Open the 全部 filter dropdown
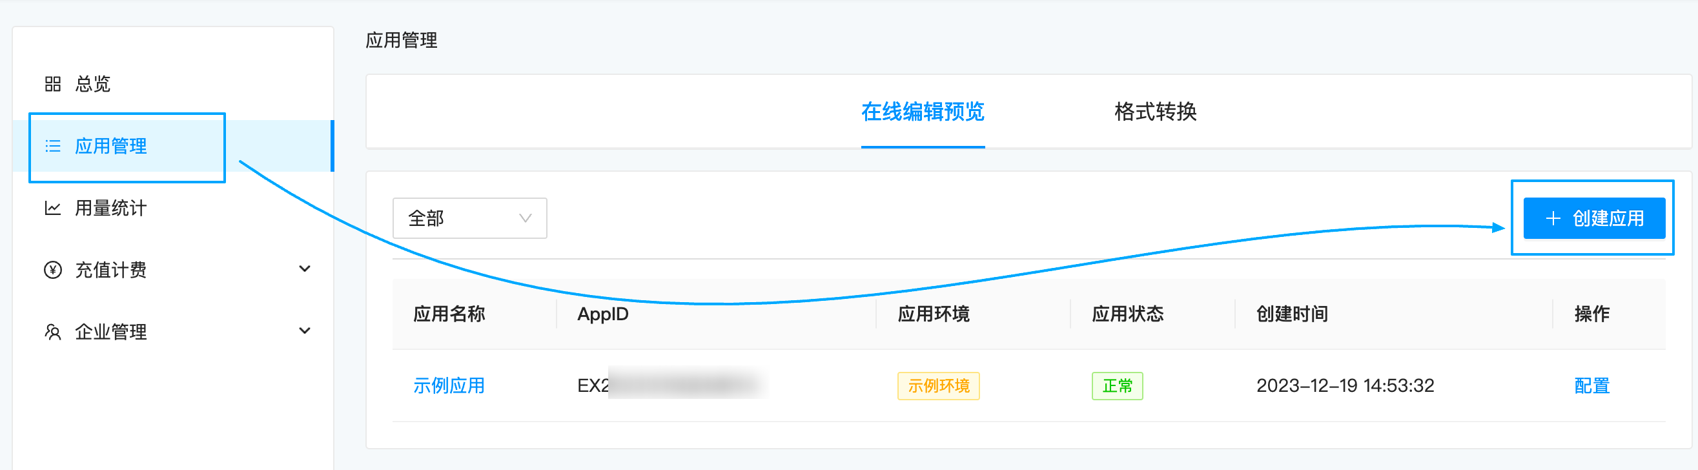 (x=469, y=218)
